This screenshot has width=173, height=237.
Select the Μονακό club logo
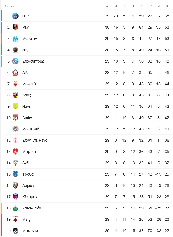(15, 84)
